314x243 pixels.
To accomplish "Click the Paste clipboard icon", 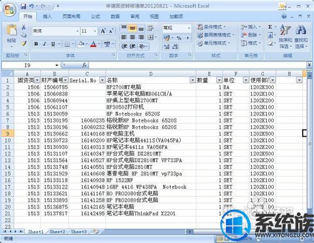I will point(12,30).
